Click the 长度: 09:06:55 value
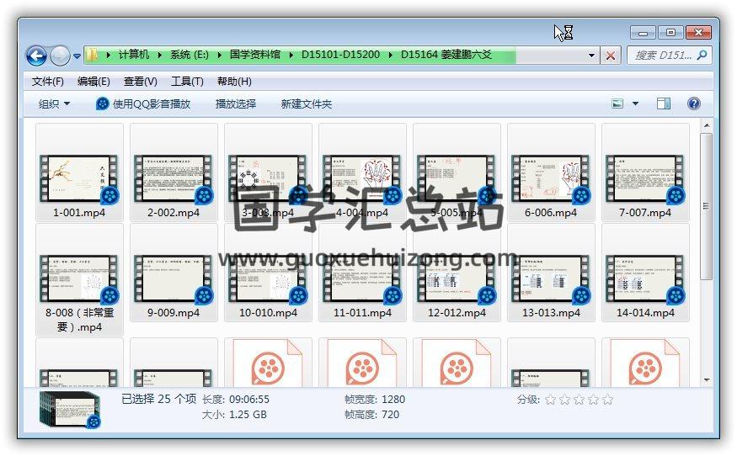Viewport: 737px width, 456px height. [x=249, y=400]
